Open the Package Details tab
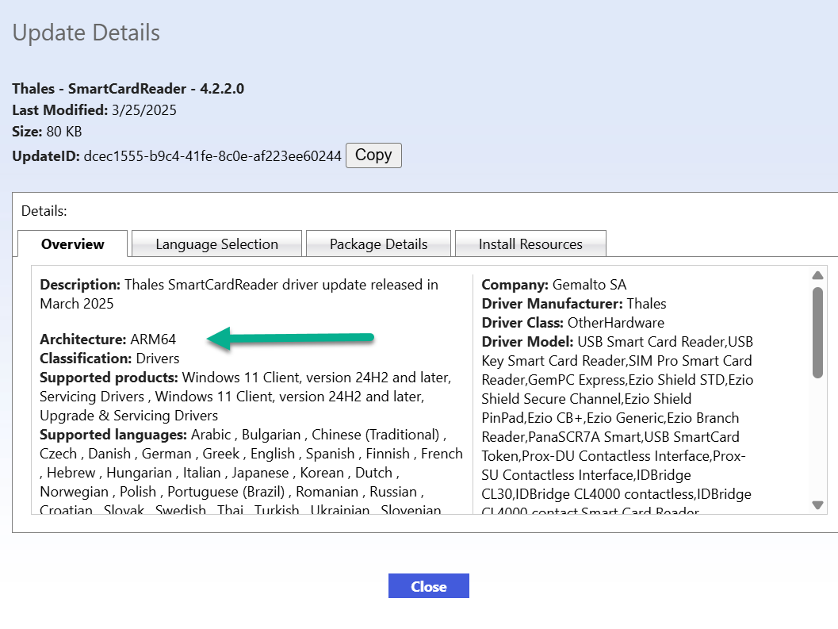Screen dimensions: 838x629 point(378,244)
